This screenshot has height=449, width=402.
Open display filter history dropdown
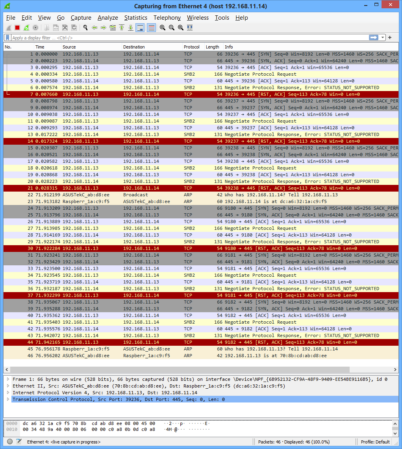point(383,37)
